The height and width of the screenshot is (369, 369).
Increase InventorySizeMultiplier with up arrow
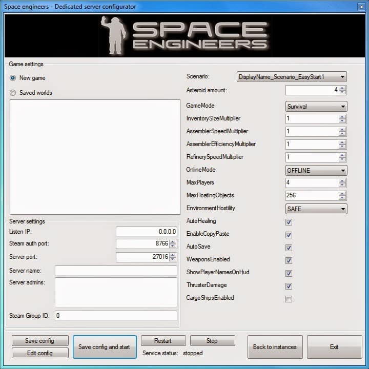(x=342, y=117)
